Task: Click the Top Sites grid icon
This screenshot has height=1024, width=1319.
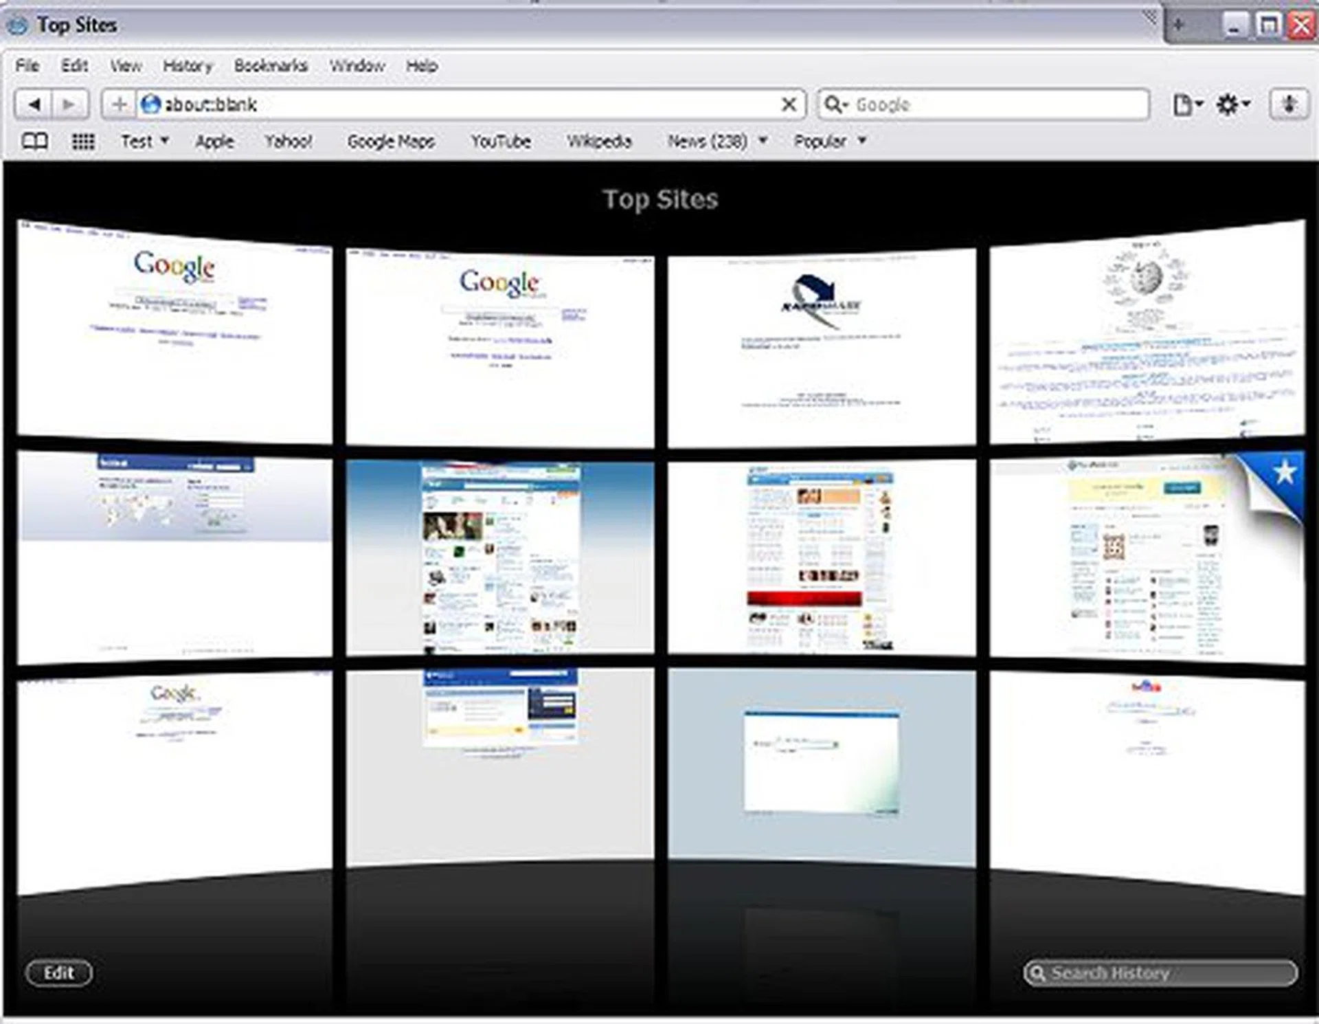Action: 83,142
